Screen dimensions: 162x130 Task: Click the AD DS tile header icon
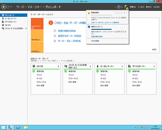(x=34, y=66)
